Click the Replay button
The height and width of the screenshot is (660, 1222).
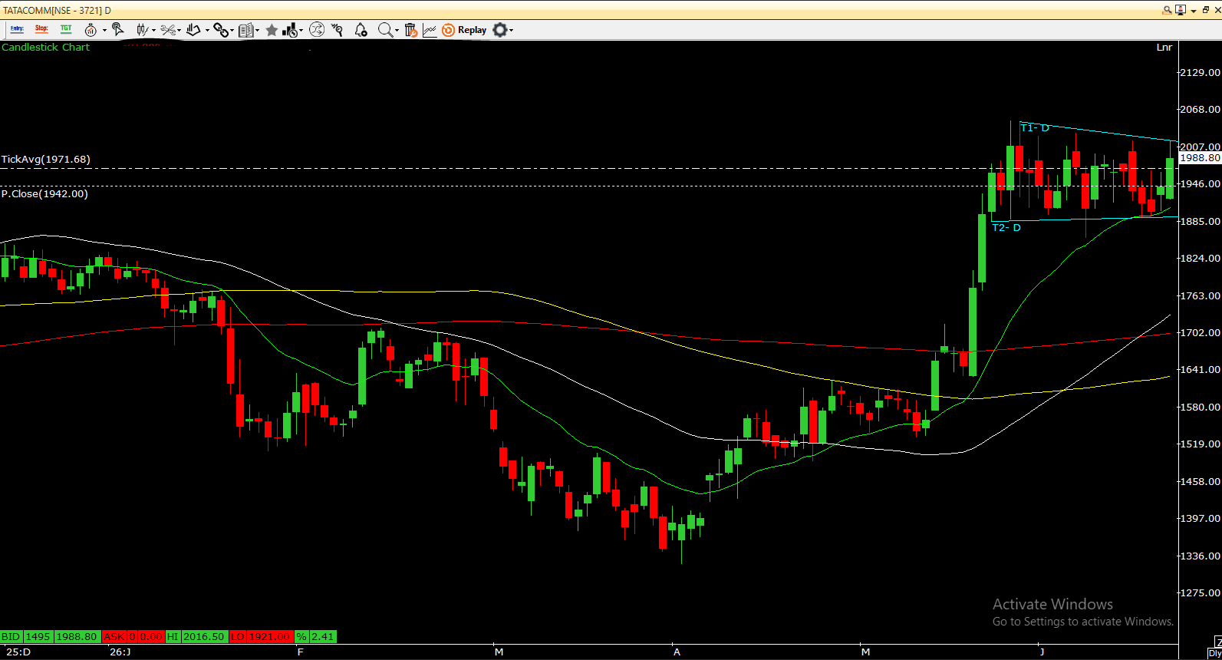pos(464,30)
